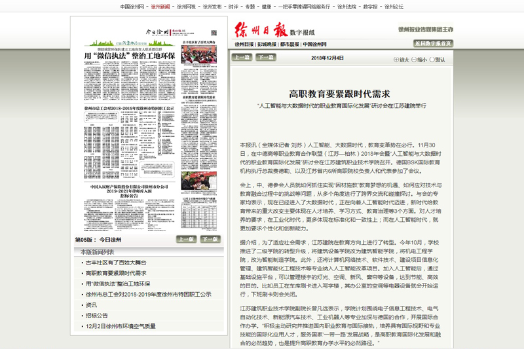Open article 古丰社区有了百姓大舞台
Screen dimensions: 524x349
(116, 263)
